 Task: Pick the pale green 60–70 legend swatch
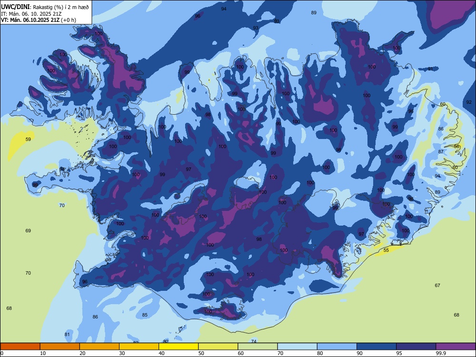pyautogui.click(x=258, y=347)
